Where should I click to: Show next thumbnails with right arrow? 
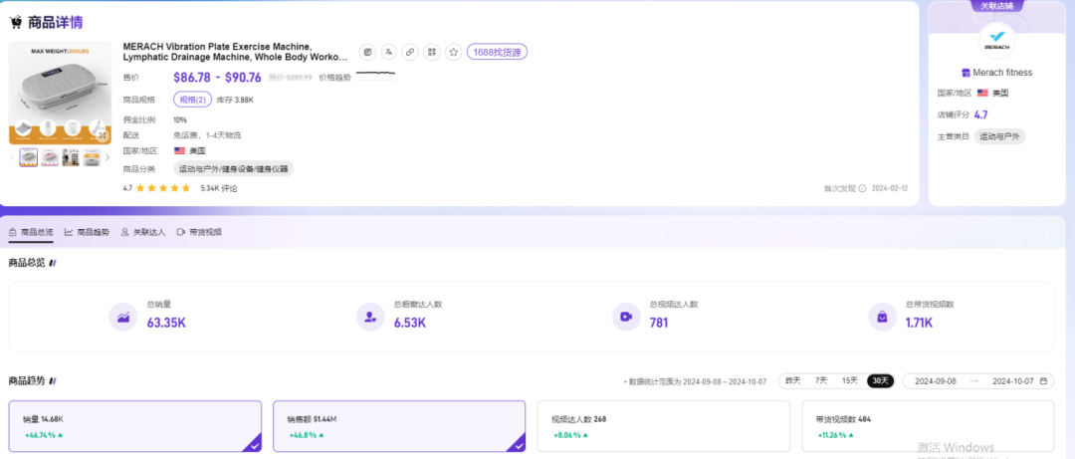[x=107, y=157]
